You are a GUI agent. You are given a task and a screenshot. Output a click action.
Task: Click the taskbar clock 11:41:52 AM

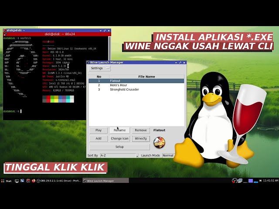coord(270,181)
